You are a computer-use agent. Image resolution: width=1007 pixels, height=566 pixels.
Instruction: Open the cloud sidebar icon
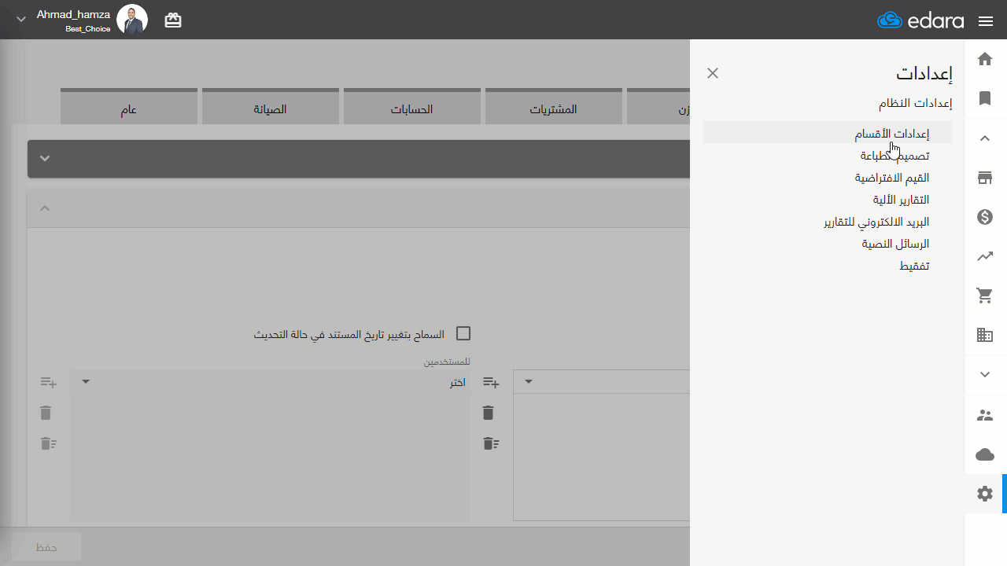[985, 454]
